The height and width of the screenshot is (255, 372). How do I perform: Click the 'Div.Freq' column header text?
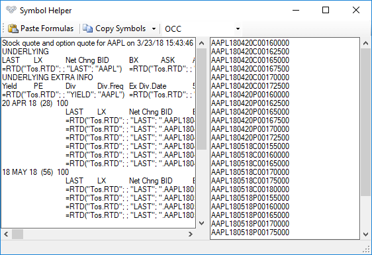pos(111,86)
